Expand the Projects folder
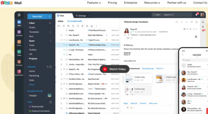208x114 pixels. click(28, 58)
